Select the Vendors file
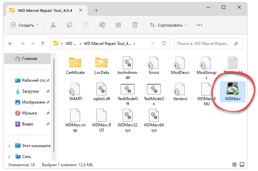The height and width of the screenshot is (171, 258). [x=180, y=92]
